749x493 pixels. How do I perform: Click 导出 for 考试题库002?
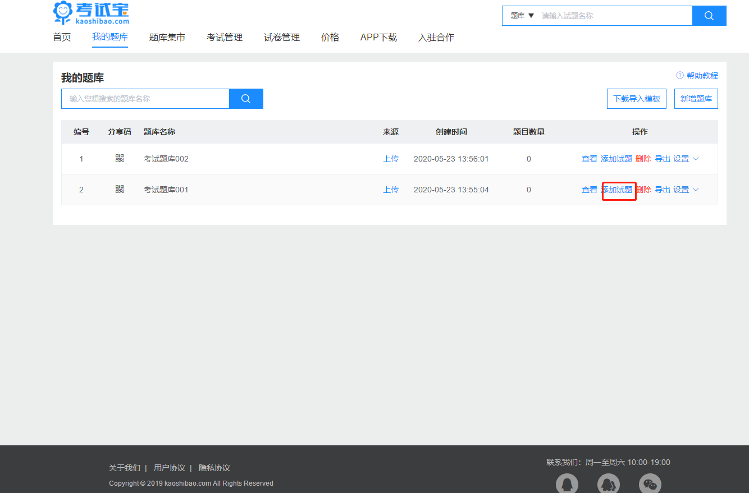[663, 159]
